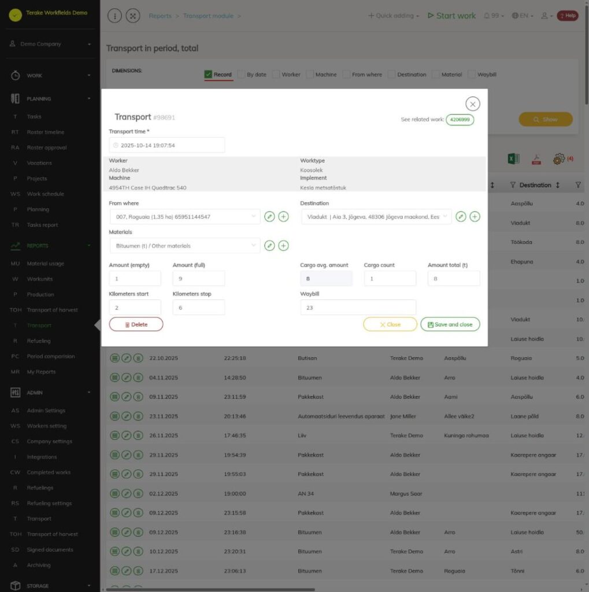Click the horizontal scrollbar under the table

click(210, 589)
